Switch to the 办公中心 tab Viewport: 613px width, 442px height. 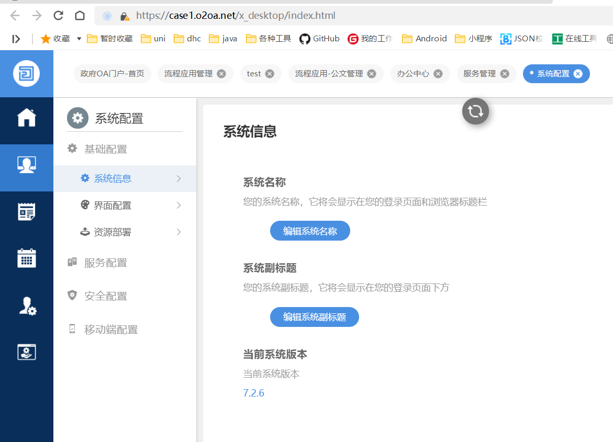point(413,74)
